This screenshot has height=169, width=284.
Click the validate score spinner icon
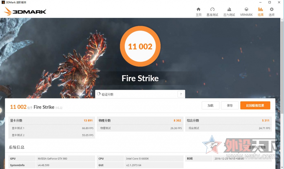point(98,94)
